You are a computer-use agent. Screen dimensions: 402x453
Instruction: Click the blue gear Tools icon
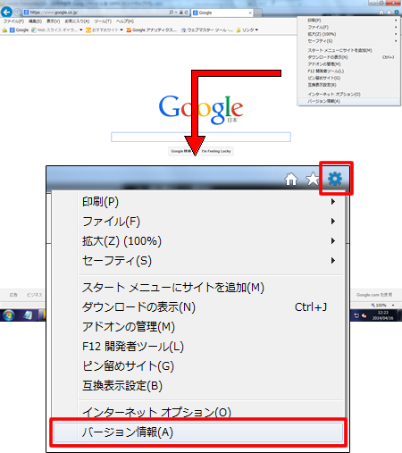[x=335, y=179]
